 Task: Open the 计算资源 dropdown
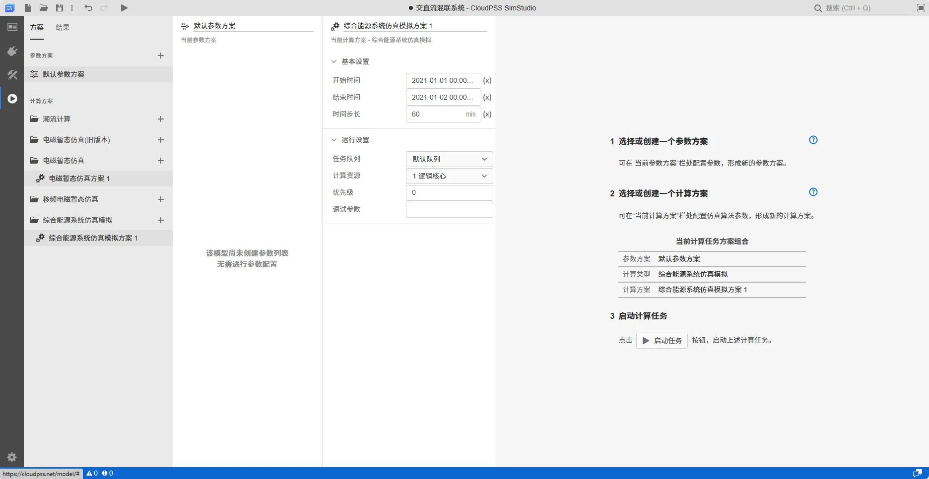pyautogui.click(x=449, y=176)
